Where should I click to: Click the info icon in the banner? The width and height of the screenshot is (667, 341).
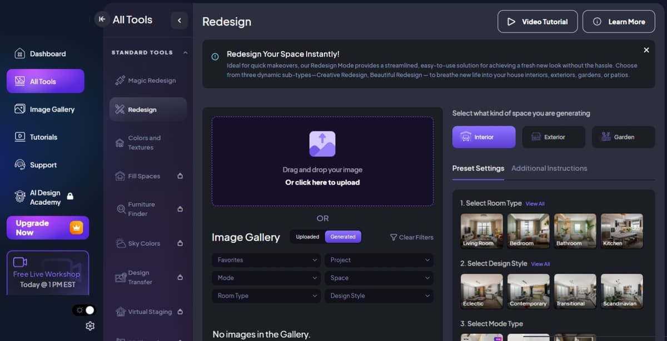click(x=215, y=57)
